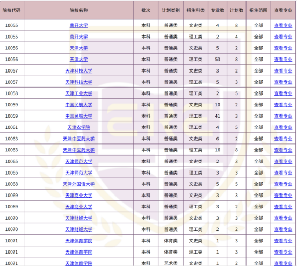297x267 pixels.
Task: Select 专业数 value 41 for 中国民航大学
Action: tap(218, 116)
